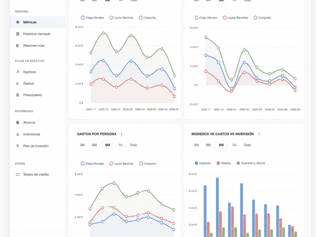Select 6M range in Gastos por persona
Image resolution: width=316 pixels, height=237 pixels.
[94, 145]
